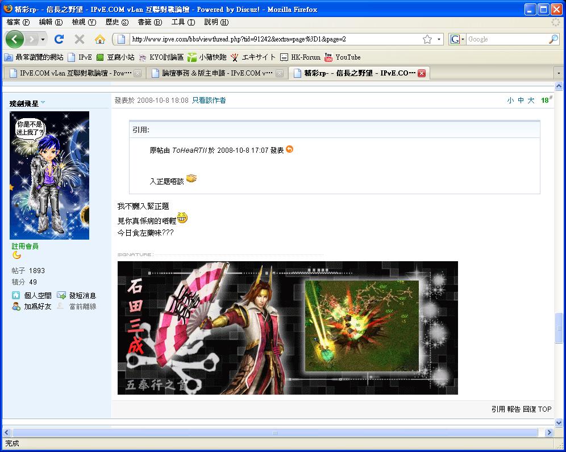Click 只看該作者 link
The width and height of the screenshot is (566, 452).
tap(209, 101)
